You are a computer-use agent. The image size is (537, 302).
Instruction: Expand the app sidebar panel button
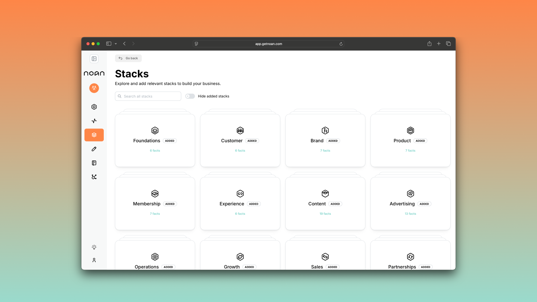[94, 59]
